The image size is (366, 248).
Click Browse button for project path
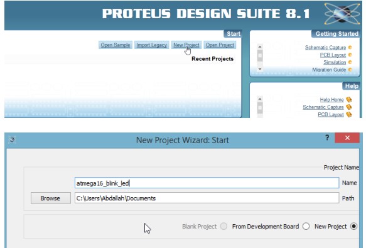pos(51,198)
